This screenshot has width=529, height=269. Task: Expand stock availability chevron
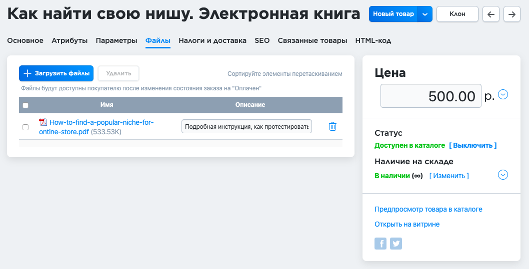coord(503,175)
